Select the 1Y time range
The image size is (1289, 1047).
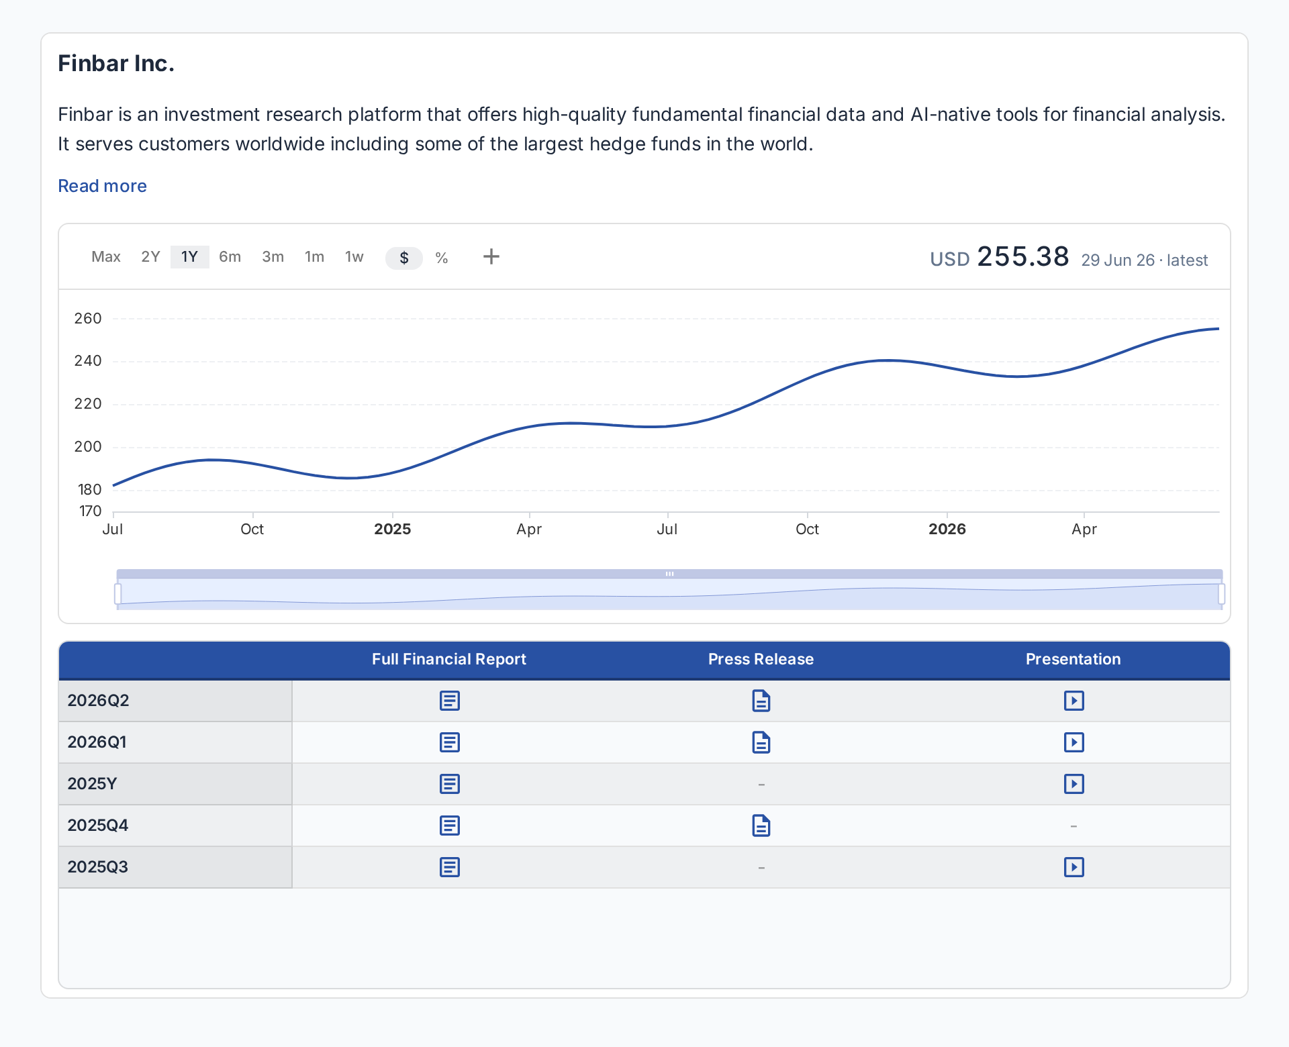pos(189,257)
